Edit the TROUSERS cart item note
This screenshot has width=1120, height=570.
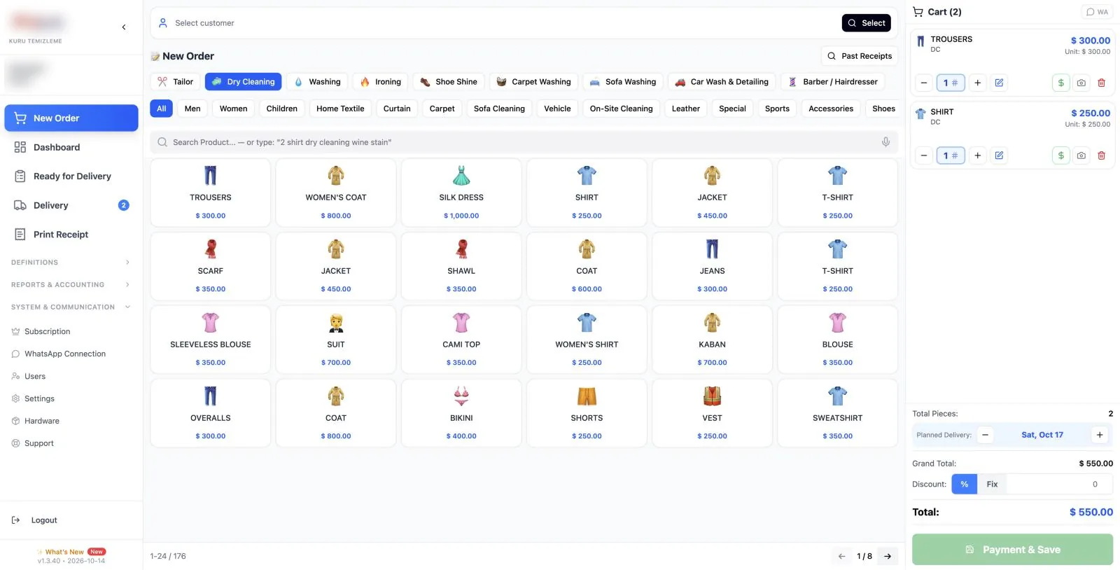tap(999, 83)
